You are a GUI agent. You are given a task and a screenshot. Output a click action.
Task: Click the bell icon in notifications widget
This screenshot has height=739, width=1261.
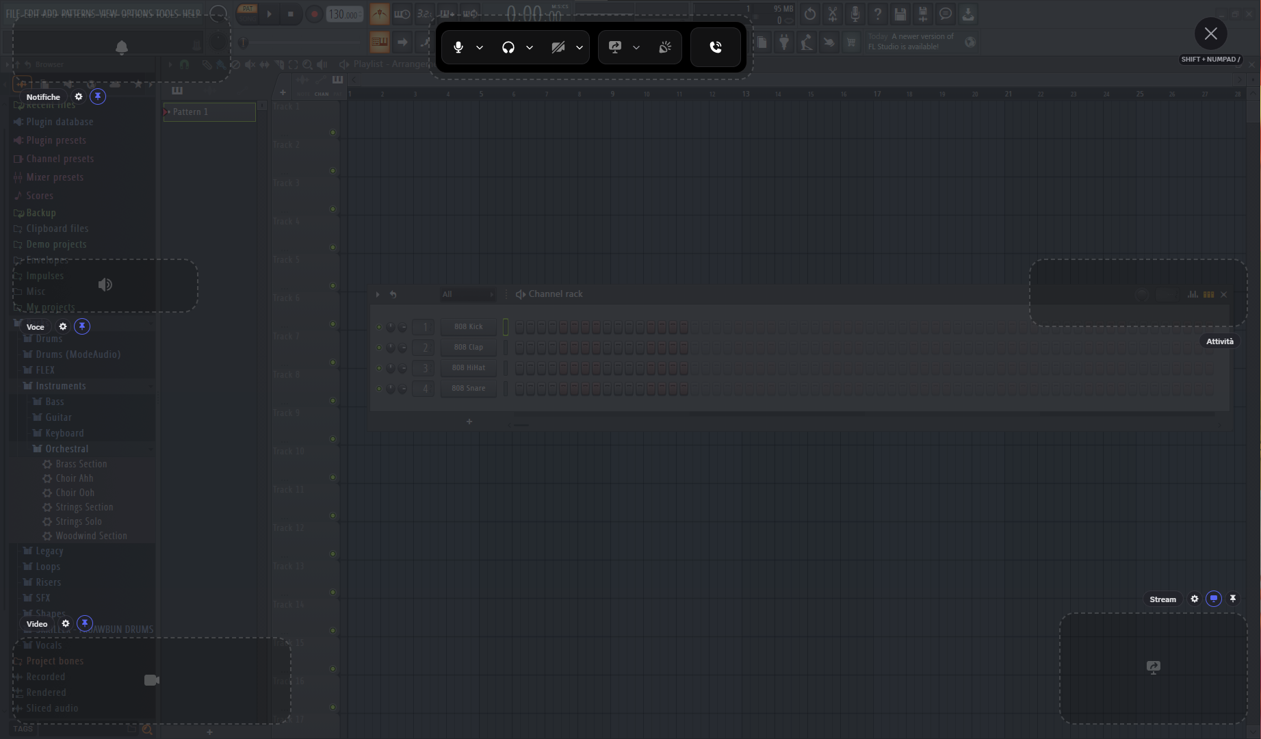point(122,47)
